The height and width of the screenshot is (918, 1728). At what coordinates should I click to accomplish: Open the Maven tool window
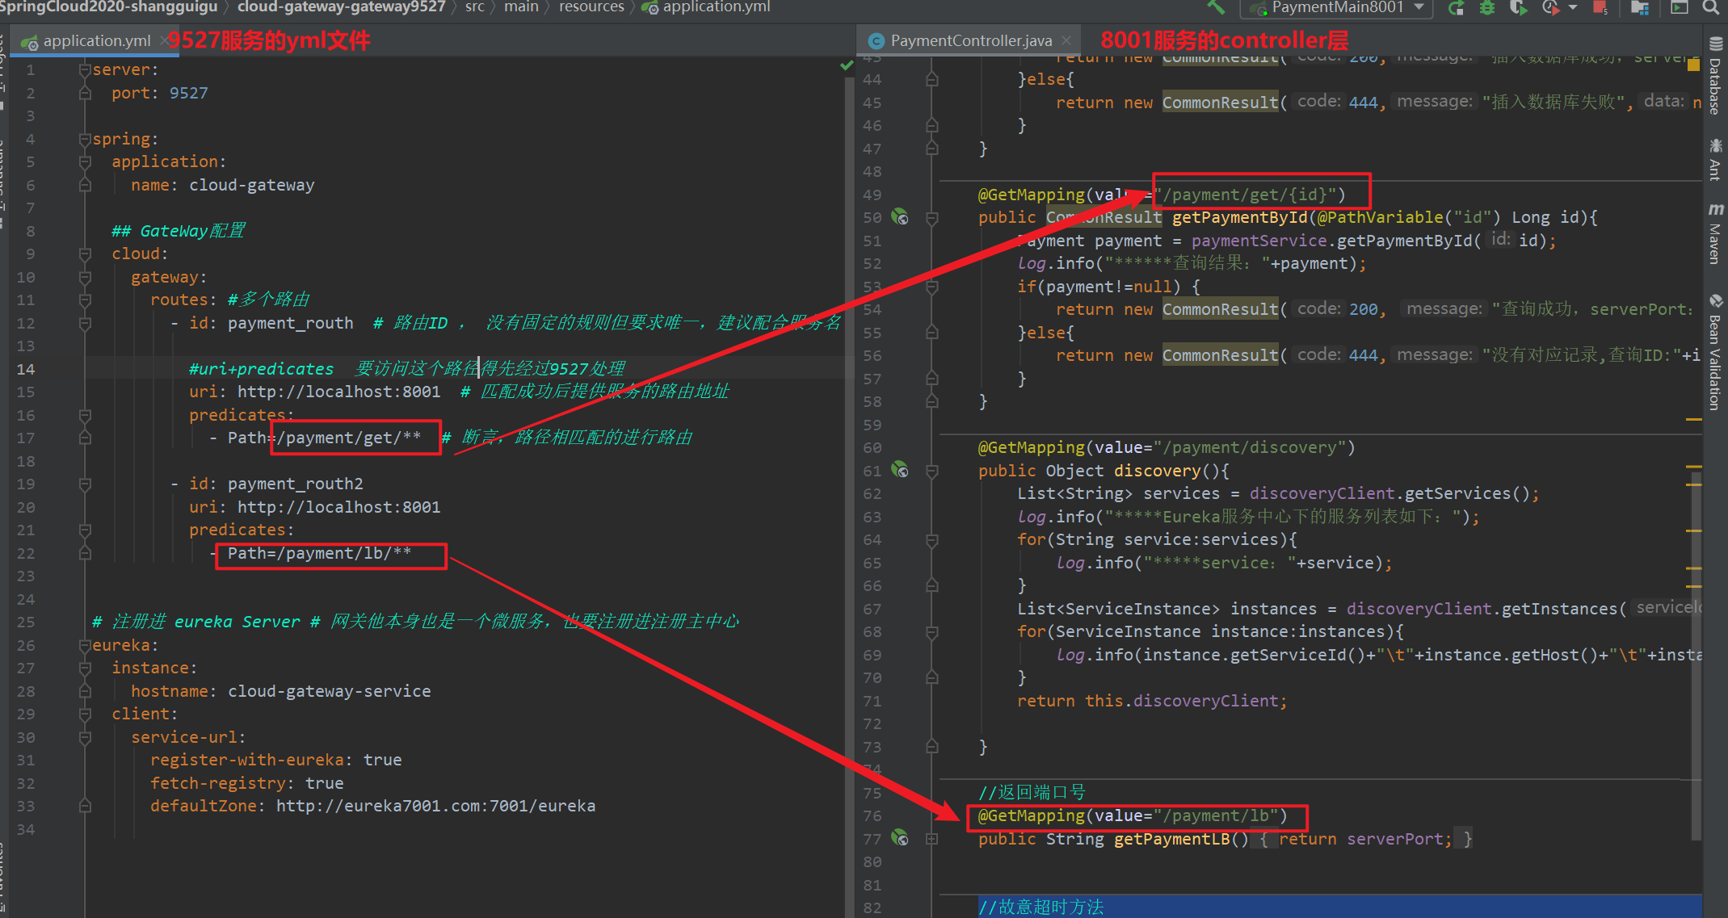1715,233
